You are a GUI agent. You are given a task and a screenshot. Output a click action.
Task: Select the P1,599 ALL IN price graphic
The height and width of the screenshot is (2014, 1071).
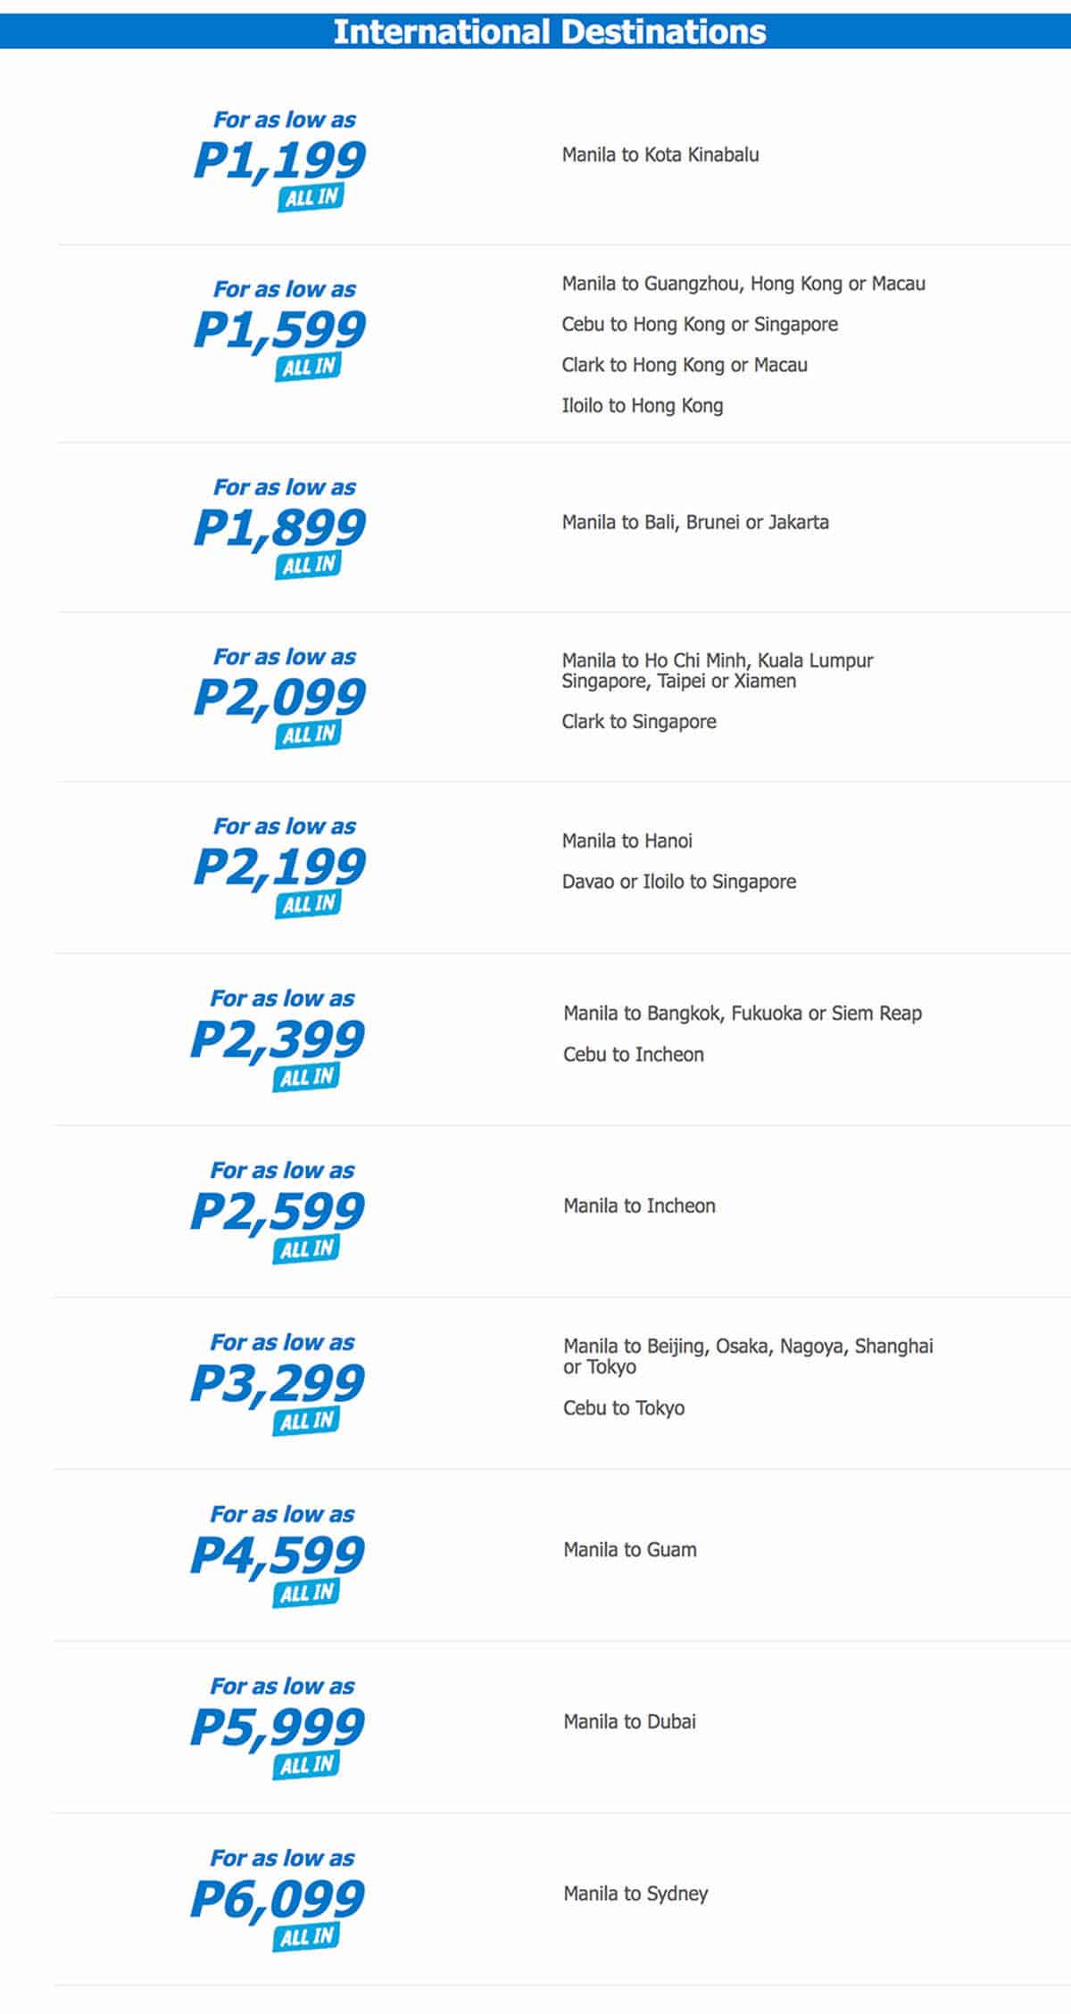[280, 331]
